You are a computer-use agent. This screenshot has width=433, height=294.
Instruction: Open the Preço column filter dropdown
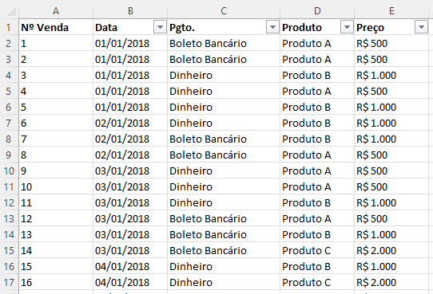click(x=421, y=27)
